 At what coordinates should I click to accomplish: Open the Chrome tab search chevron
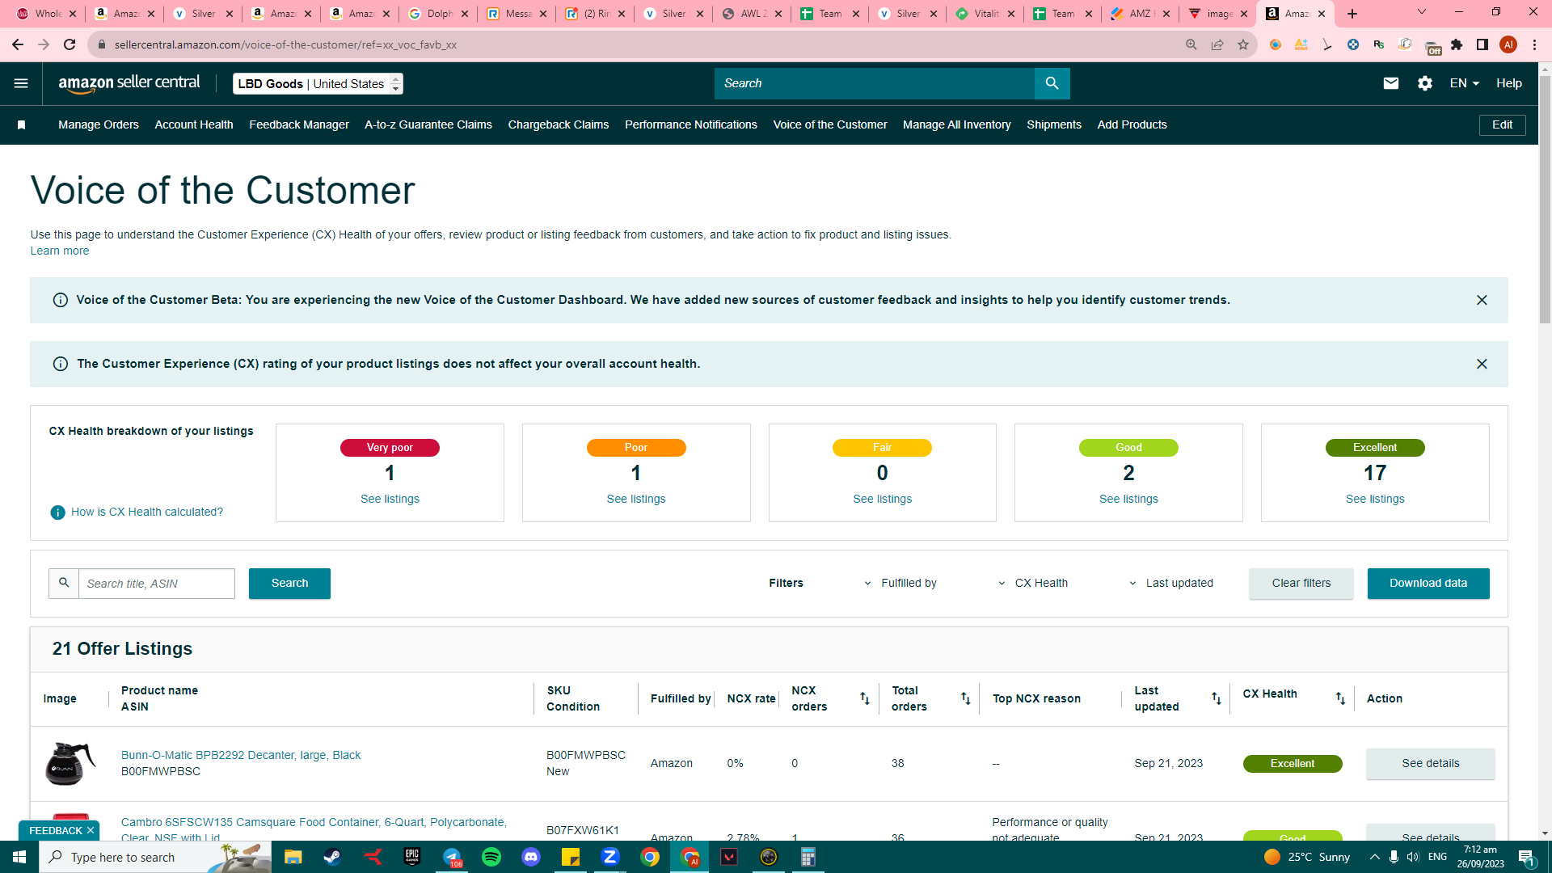coord(1421,12)
